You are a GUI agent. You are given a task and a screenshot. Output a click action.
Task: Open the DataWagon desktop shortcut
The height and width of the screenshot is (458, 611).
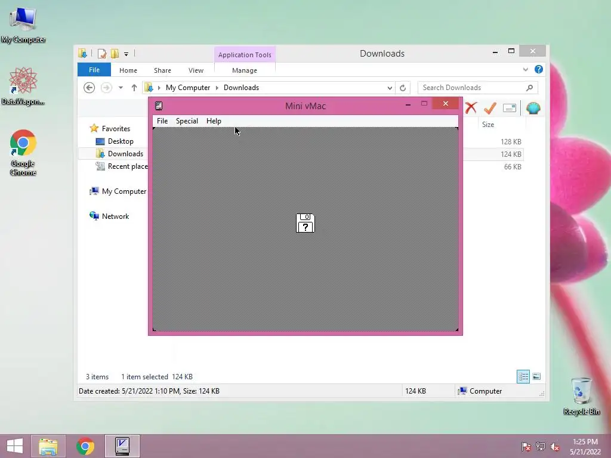coord(23,86)
